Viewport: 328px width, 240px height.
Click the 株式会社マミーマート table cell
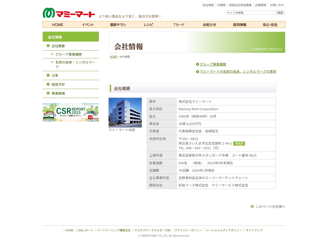[226, 102]
